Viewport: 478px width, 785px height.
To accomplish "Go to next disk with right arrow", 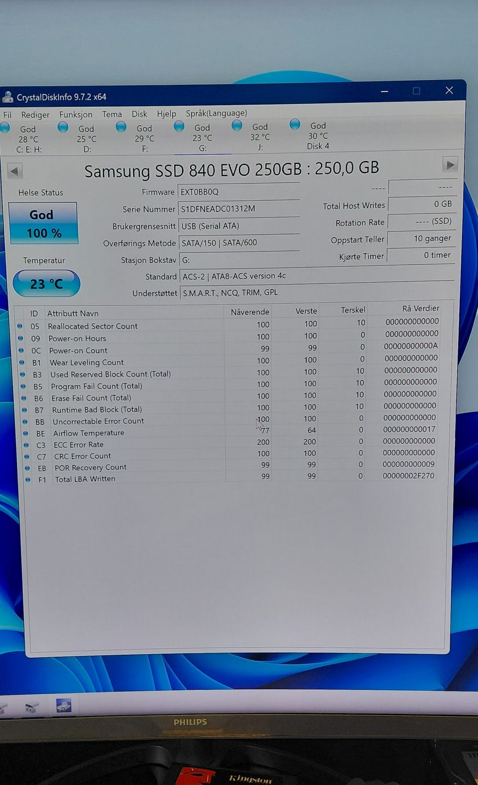I will pyautogui.click(x=450, y=165).
